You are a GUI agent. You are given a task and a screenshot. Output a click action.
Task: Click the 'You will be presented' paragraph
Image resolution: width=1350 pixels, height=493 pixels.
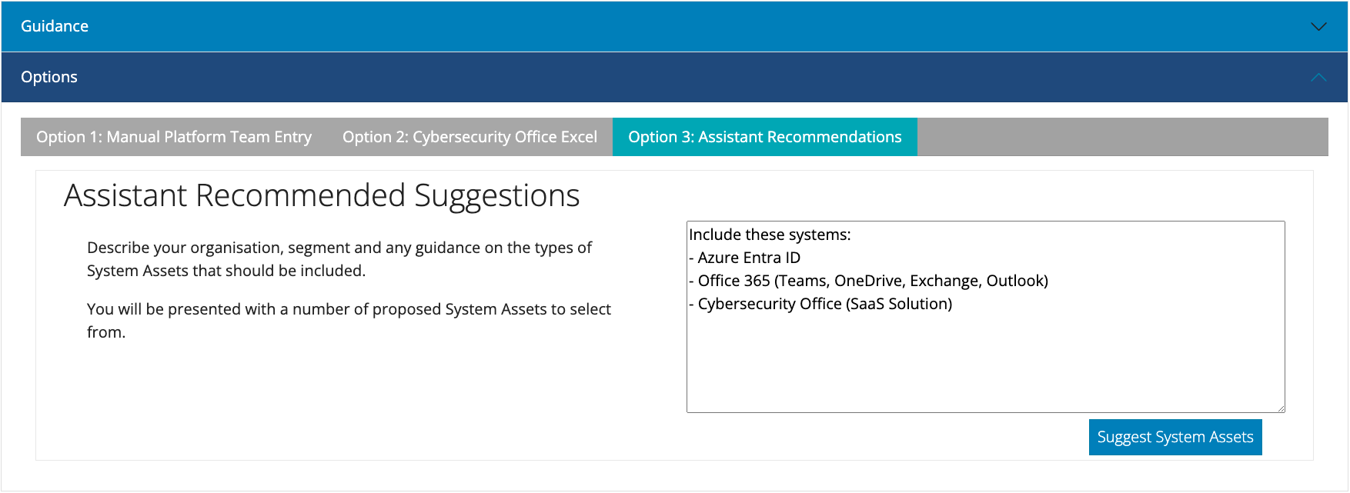tap(349, 321)
